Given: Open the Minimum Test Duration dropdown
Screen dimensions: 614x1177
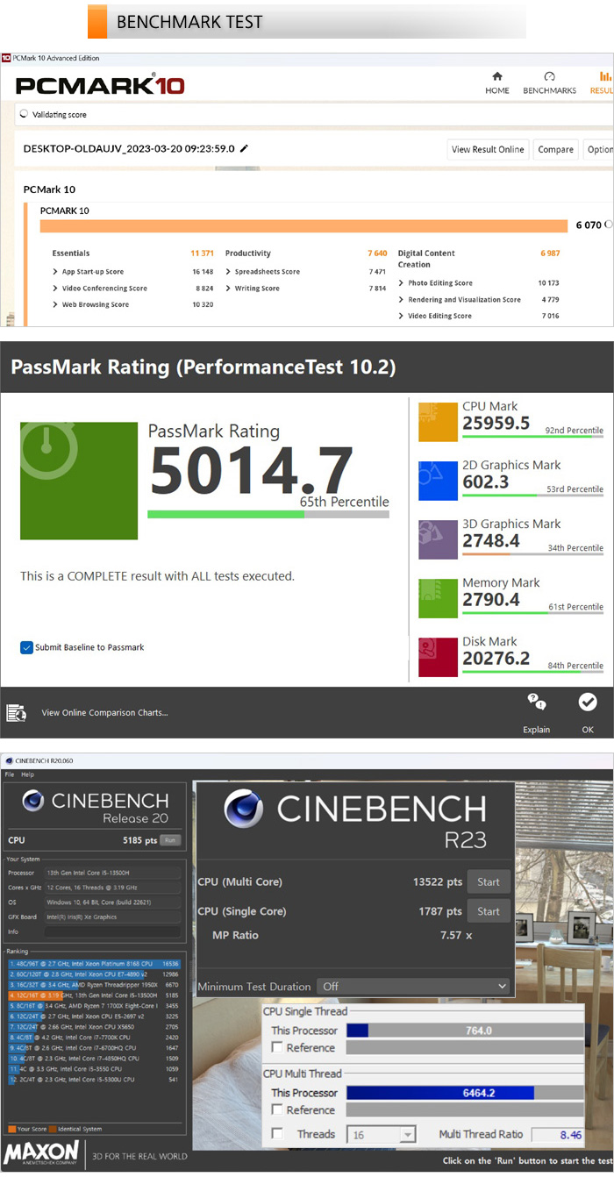Looking at the screenshot, I should (413, 986).
